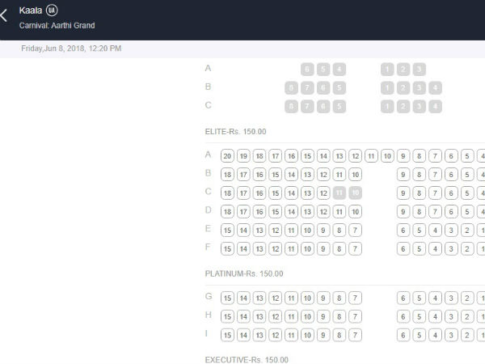This screenshot has height=364, width=485.
Task: Go back using the left arrow
Action: pyautogui.click(x=5, y=15)
